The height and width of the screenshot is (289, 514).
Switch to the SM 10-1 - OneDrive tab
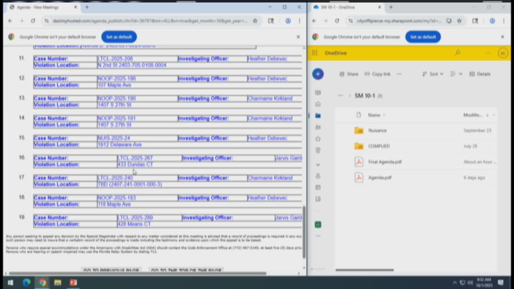(x=341, y=7)
